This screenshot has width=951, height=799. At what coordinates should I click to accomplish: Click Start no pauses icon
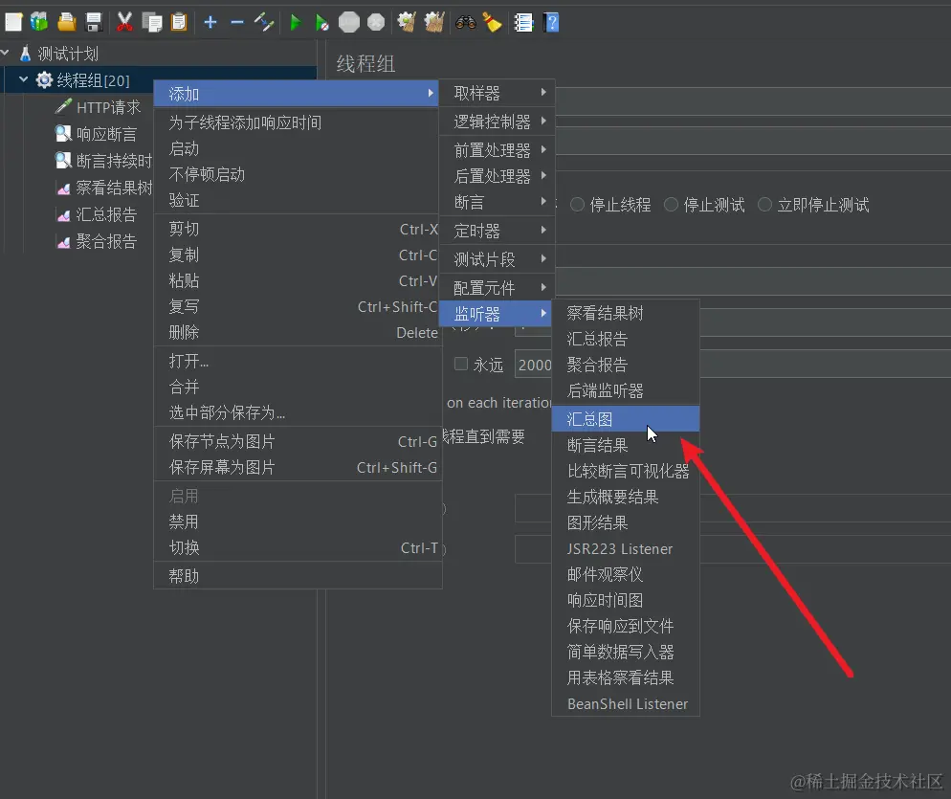(x=321, y=22)
